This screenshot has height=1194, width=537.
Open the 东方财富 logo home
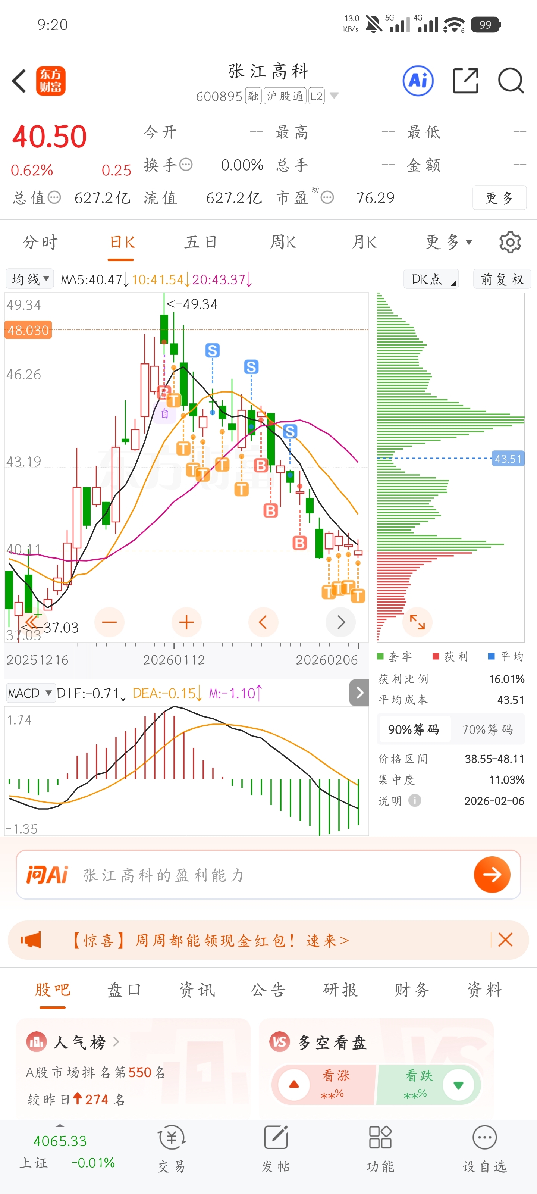50,81
